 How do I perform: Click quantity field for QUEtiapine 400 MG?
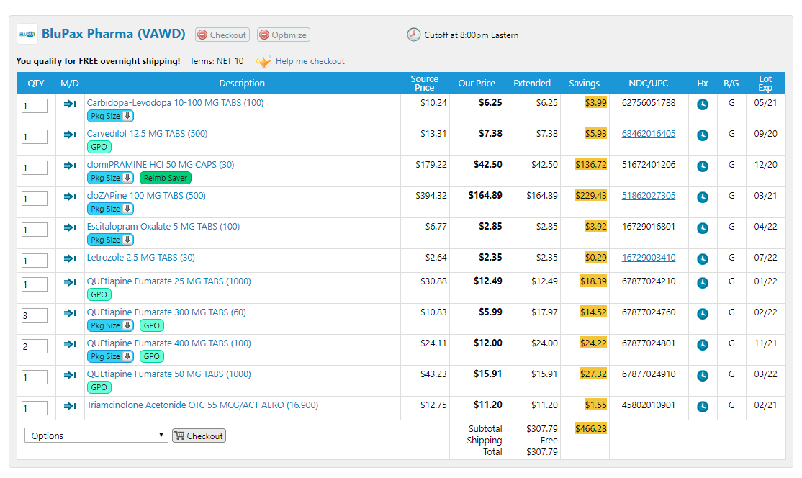[35, 346]
